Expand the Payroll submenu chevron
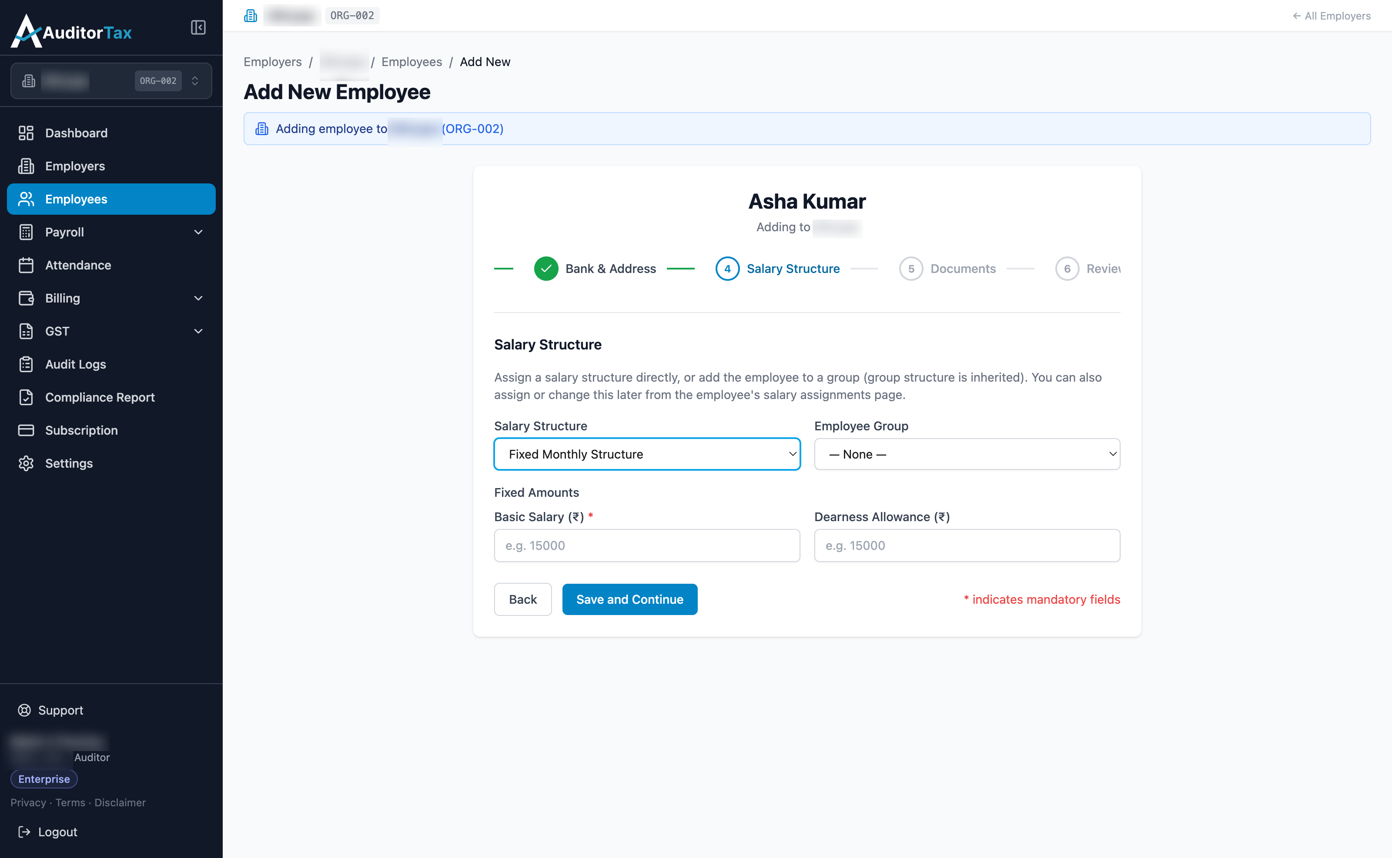Image resolution: width=1392 pixels, height=858 pixels. pyautogui.click(x=198, y=232)
